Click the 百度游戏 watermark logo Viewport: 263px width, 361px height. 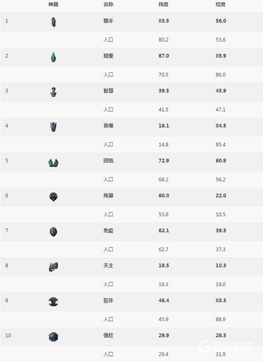(226, 346)
